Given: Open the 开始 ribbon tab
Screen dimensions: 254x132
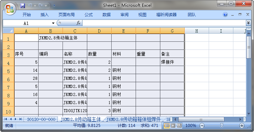Looking at the screenshot, I should (x=27, y=15).
